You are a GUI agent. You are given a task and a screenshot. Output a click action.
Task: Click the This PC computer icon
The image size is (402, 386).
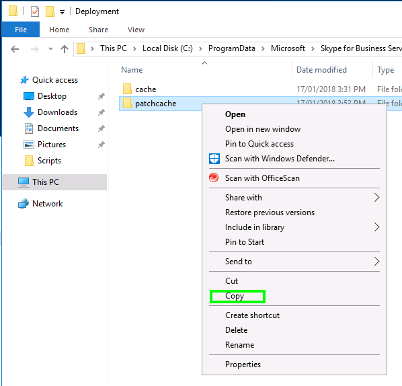pos(24,182)
